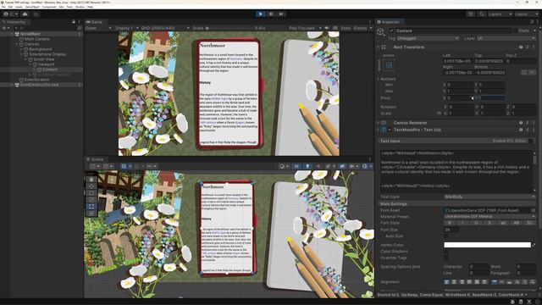Toggle the Game view mute audio icon
This screenshot has width=542, height=305.
pyautogui.click(x=327, y=28)
